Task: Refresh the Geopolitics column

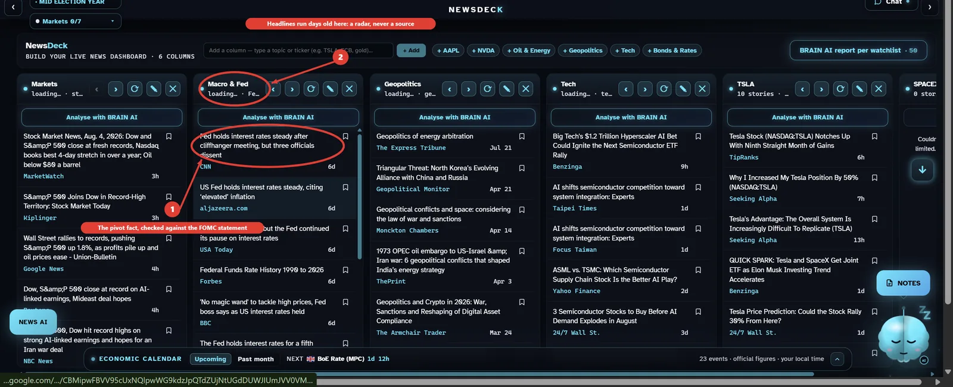Action: click(488, 89)
